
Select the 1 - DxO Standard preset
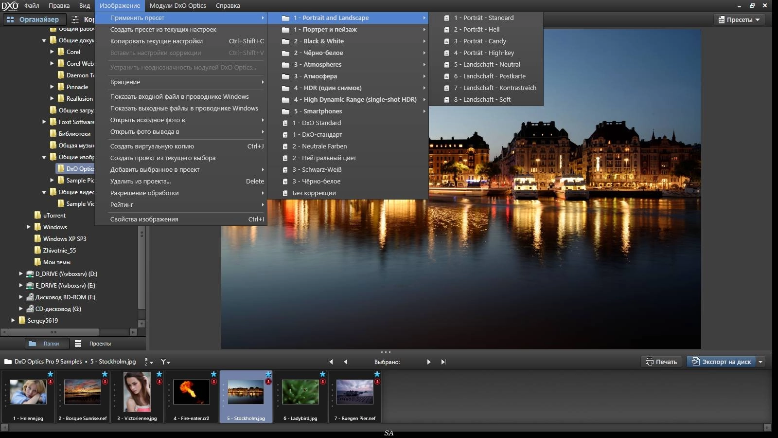pyautogui.click(x=348, y=123)
